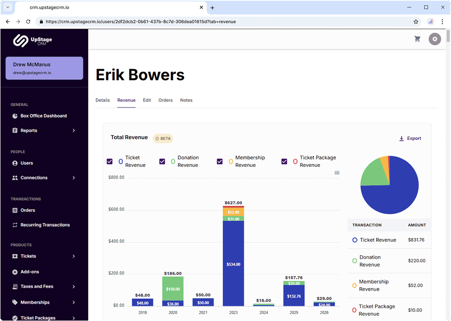This screenshot has width=451, height=321.
Task: Toggle the Donation Revenue checkbox
Action: (162, 162)
